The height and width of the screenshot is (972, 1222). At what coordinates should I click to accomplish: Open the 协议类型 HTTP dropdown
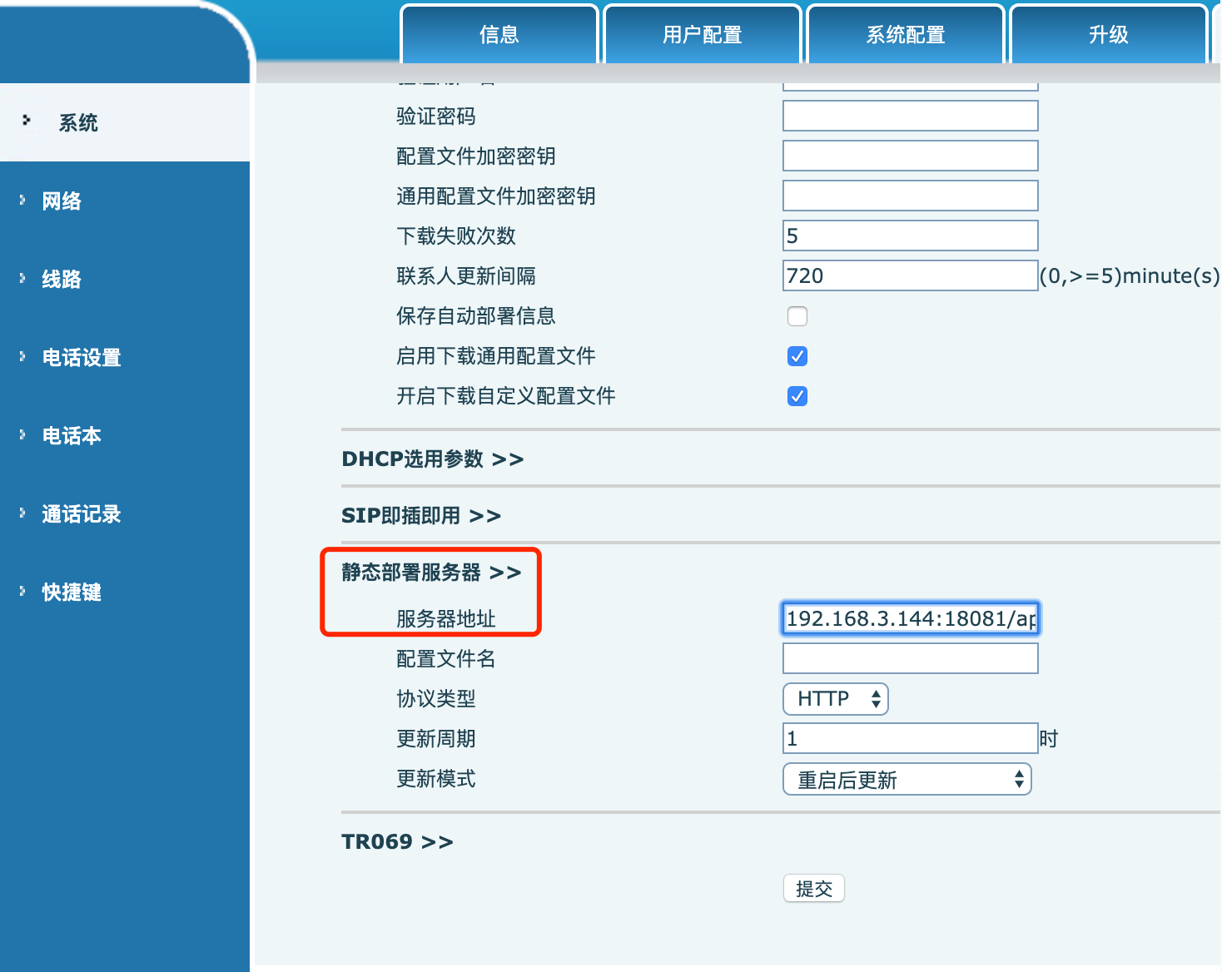coord(836,699)
